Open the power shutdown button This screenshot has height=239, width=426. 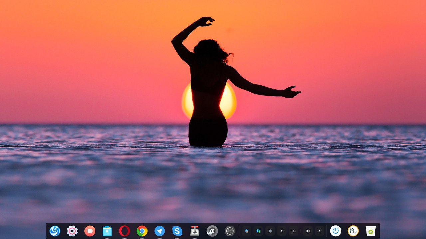[x=335, y=231]
